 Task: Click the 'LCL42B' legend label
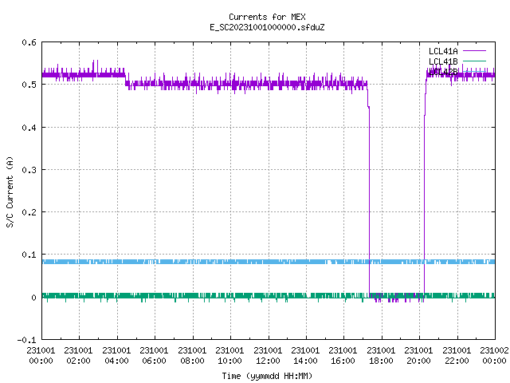[x=443, y=72]
